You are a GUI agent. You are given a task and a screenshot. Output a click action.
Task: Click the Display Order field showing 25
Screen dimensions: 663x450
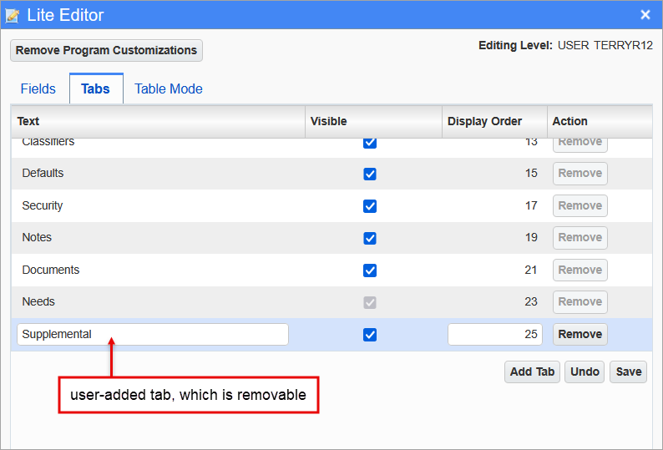(x=494, y=334)
